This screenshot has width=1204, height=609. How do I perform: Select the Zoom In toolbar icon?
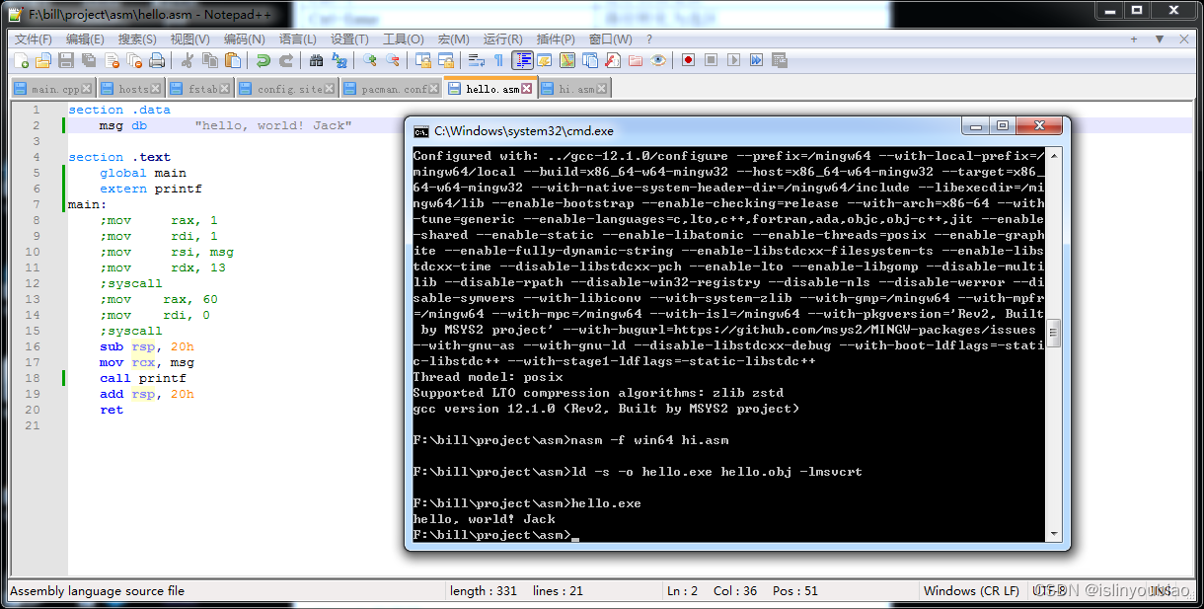click(369, 60)
